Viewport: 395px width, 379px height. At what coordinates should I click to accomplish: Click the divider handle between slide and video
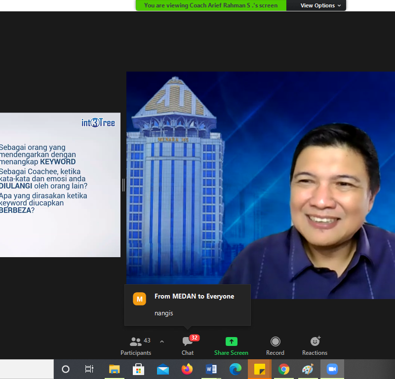coord(123,185)
